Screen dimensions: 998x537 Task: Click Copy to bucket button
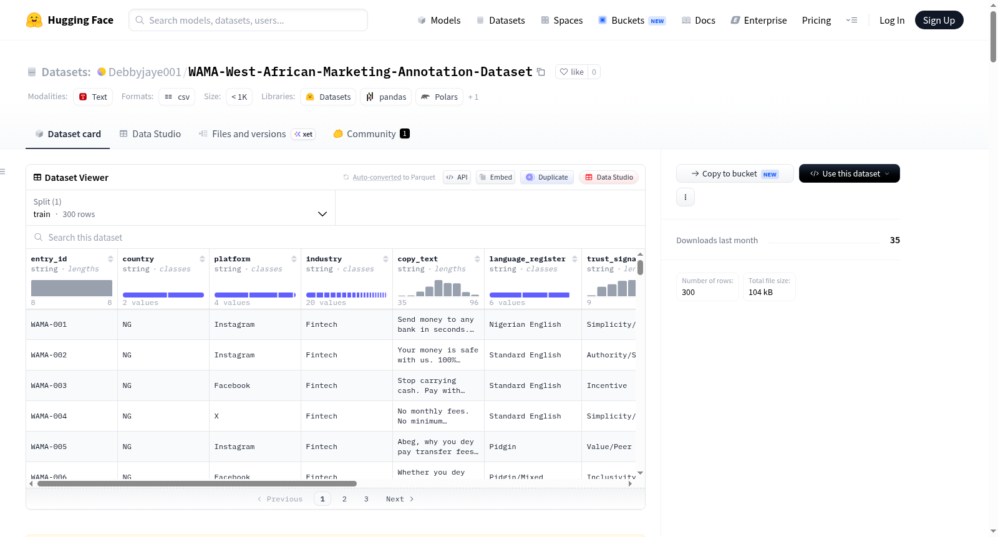click(735, 173)
